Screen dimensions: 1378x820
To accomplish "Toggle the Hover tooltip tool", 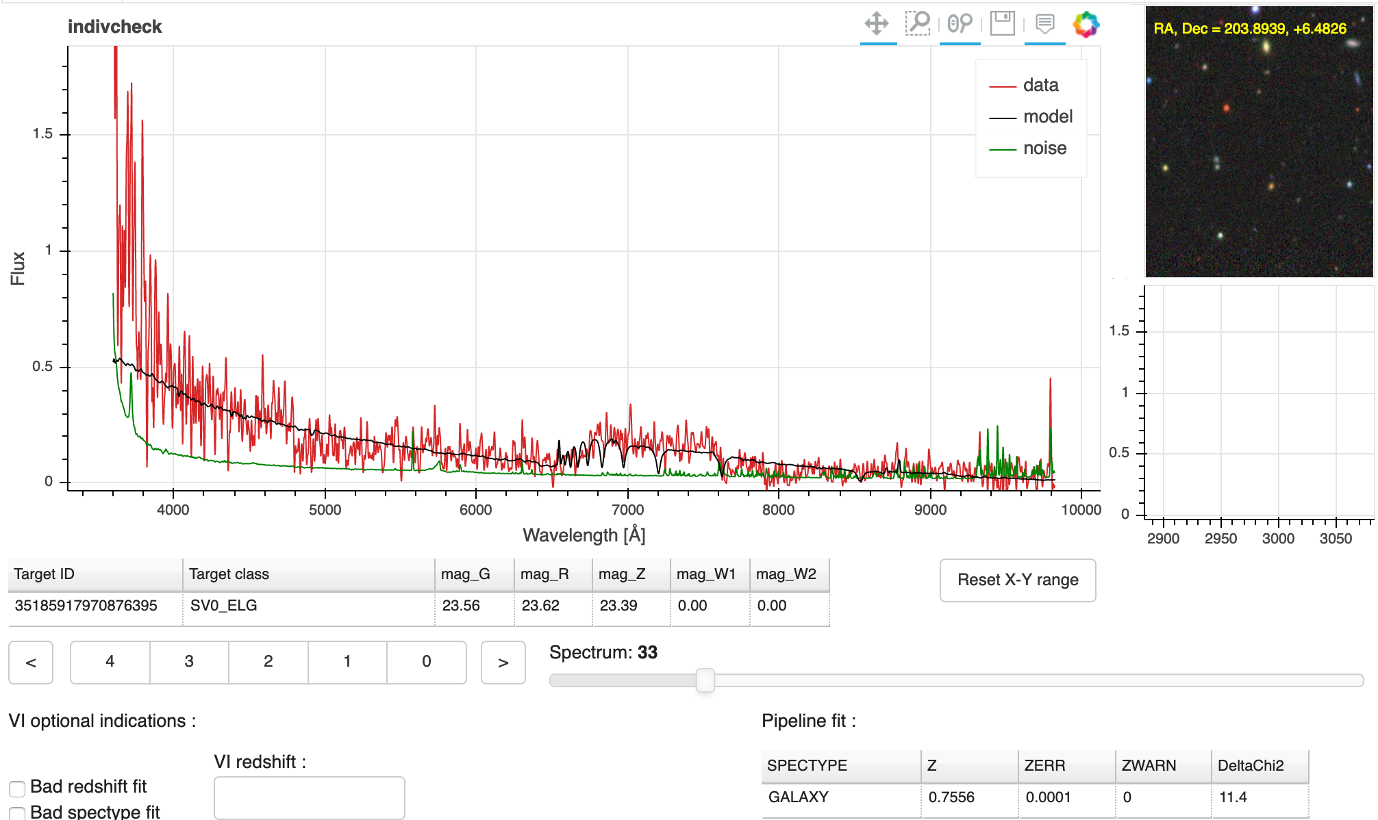I will 1044,23.
